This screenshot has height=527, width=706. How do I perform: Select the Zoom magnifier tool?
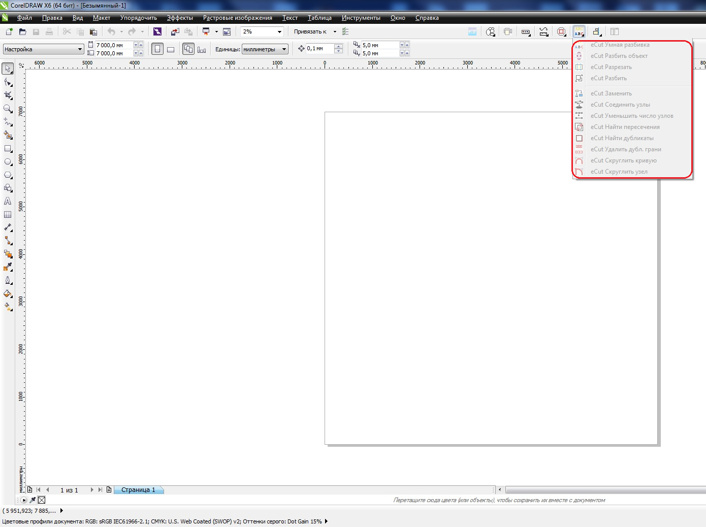click(x=8, y=109)
